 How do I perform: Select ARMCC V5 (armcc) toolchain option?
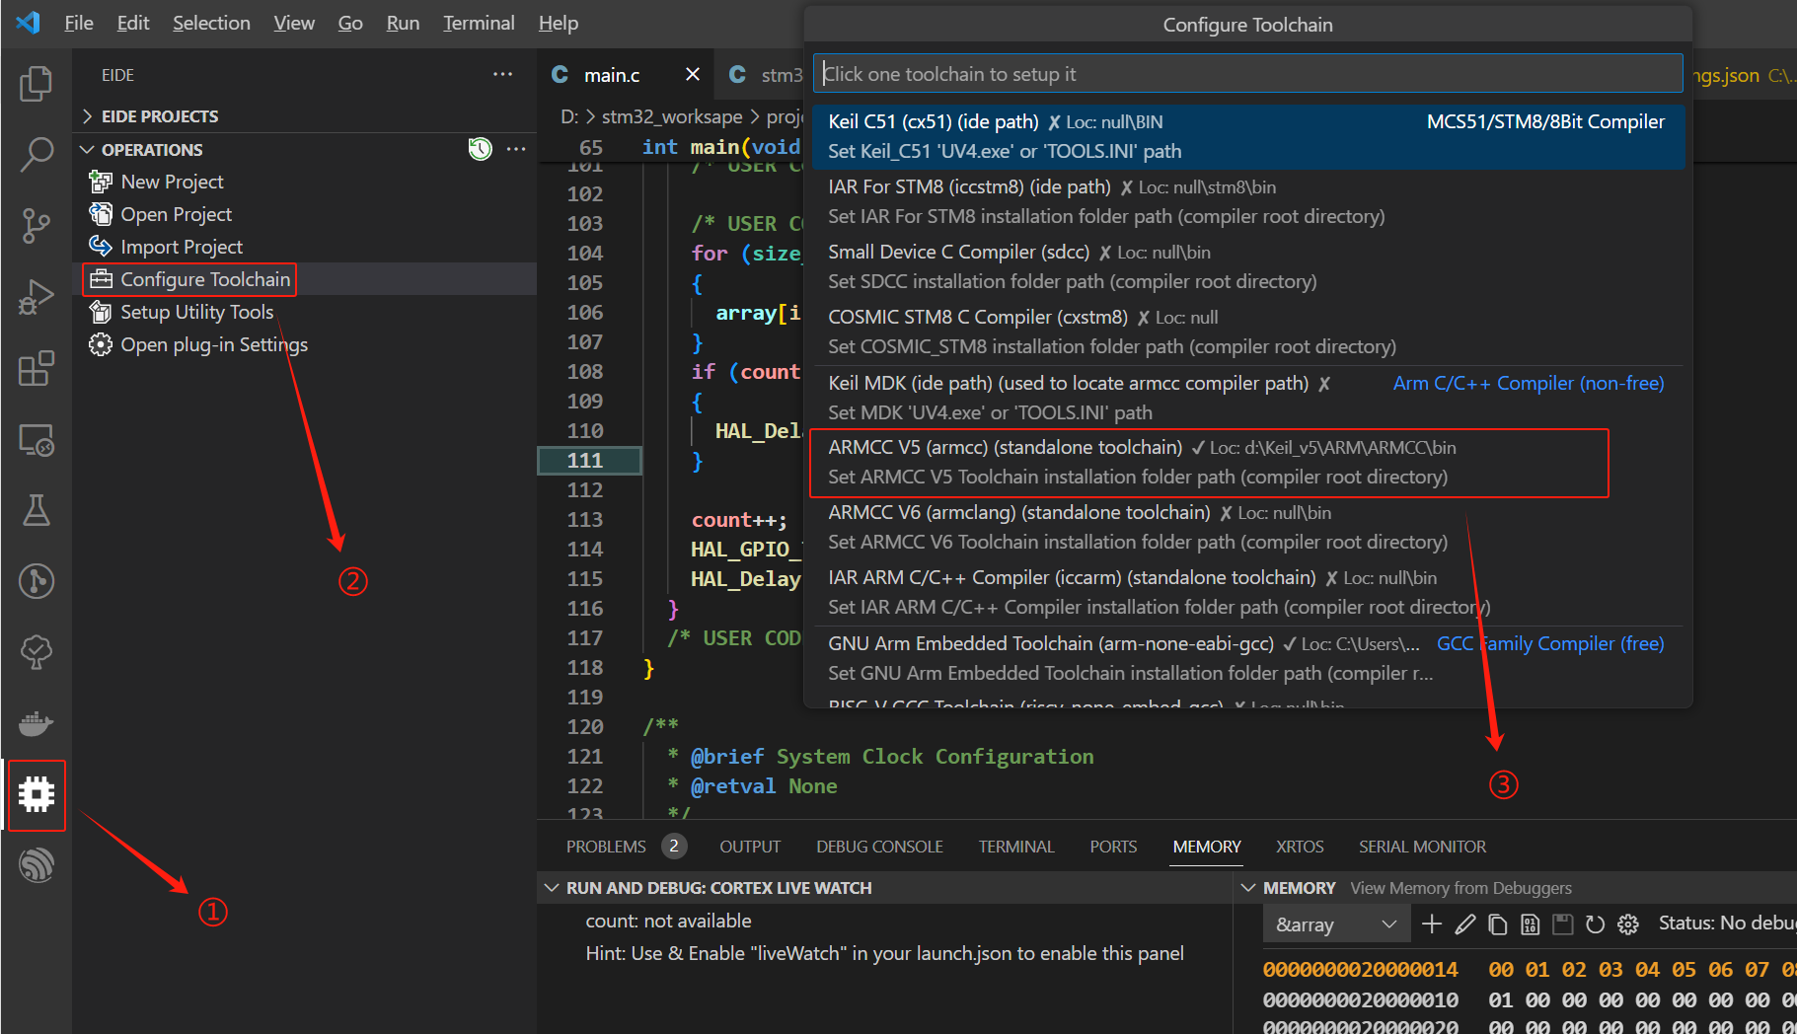pos(1248,462)
